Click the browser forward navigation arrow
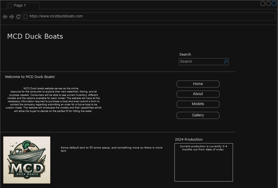 click(x=12, y=16)
